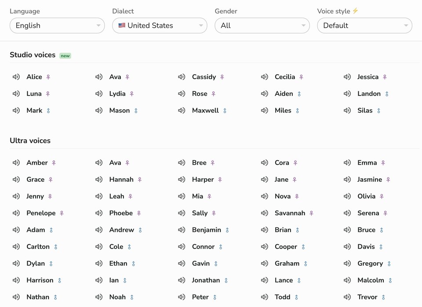Screen dimensions: 422x307
Task: Open the Language dropdown
Action: coord(57,25)
